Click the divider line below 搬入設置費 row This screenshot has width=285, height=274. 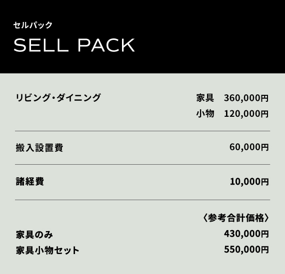click(142, 165)
